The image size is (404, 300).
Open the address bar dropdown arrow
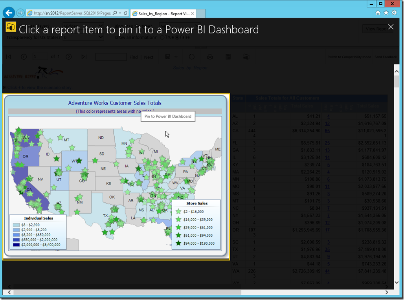(120, 13)
